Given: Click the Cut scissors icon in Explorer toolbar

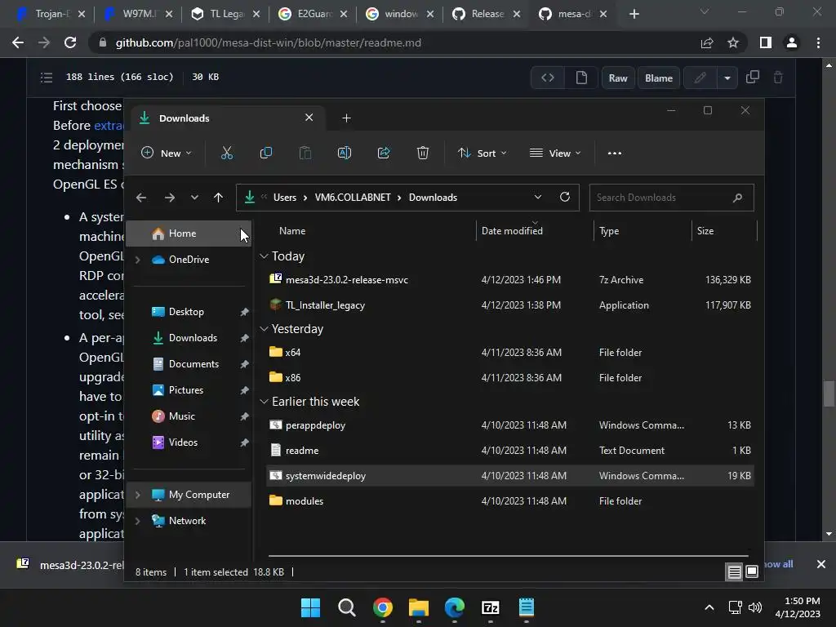Looking at the screenshot, I should (227, 153).
